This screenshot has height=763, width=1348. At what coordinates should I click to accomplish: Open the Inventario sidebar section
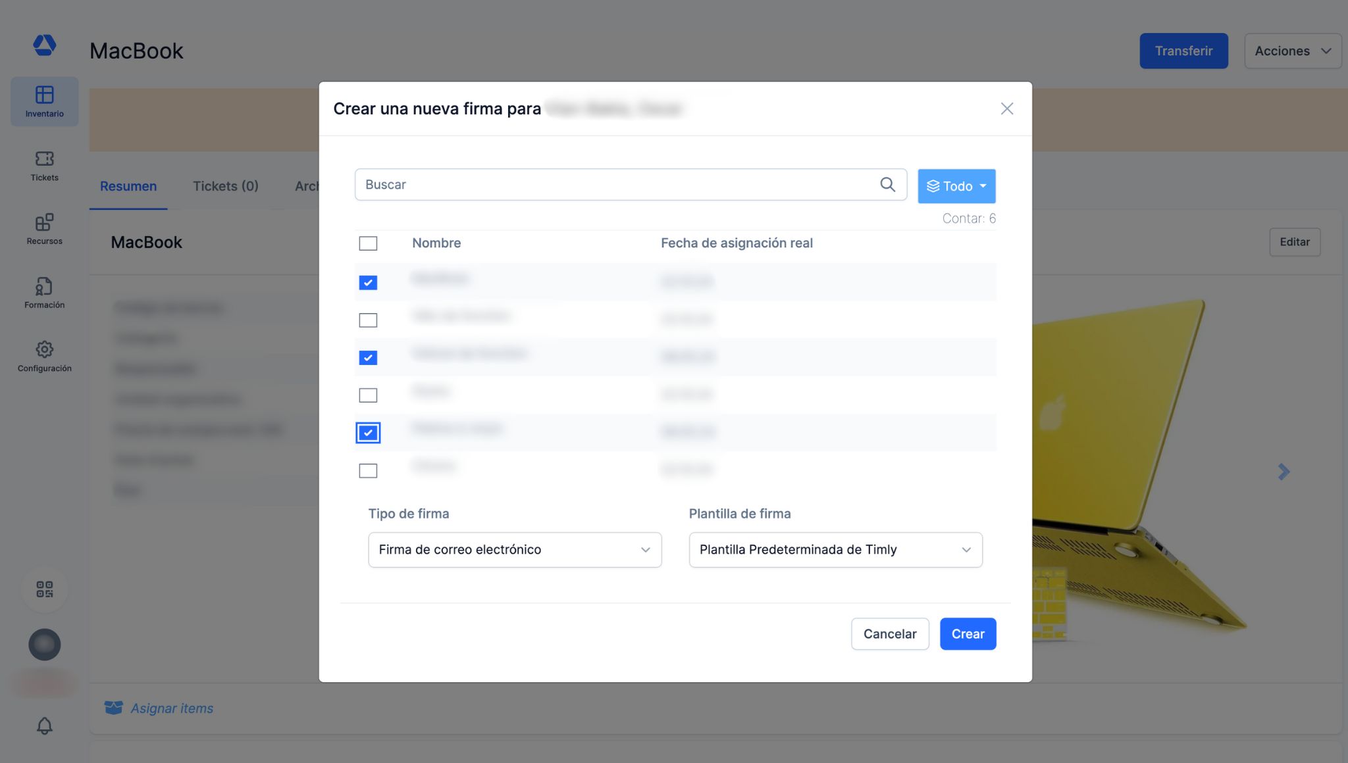[x=44, y=101]
